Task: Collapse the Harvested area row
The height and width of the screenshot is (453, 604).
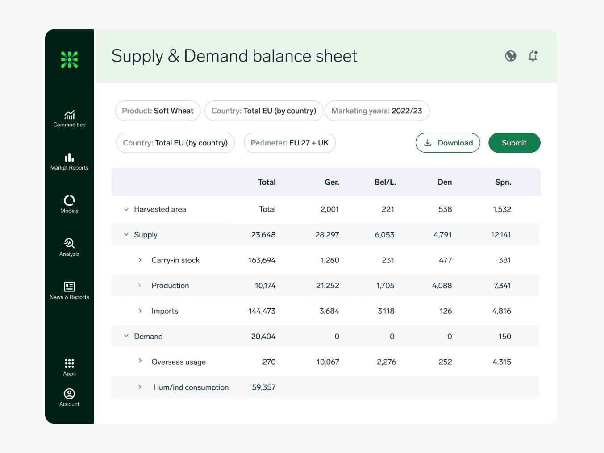Action: pos(126,209)
